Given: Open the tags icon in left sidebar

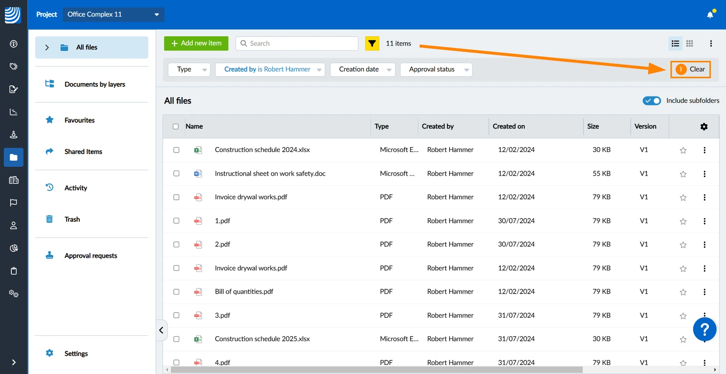Looking at the screenshot, I should point(14,66).
